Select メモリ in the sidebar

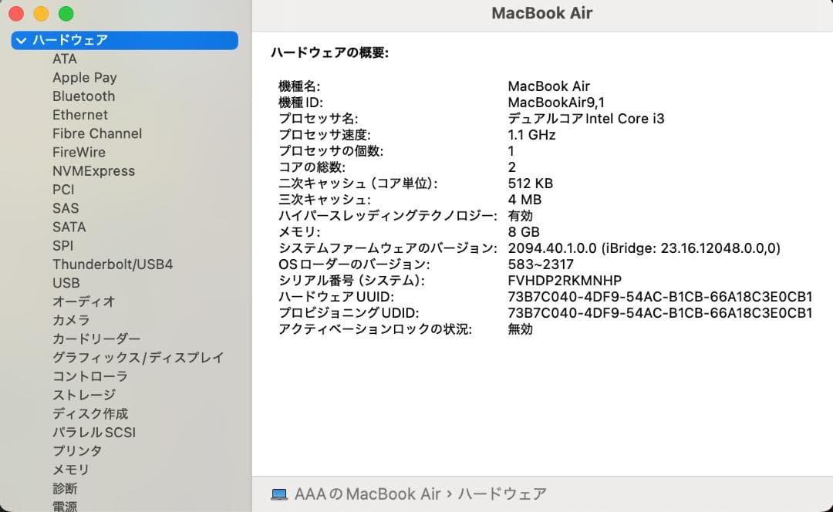[x=70, y=469]
